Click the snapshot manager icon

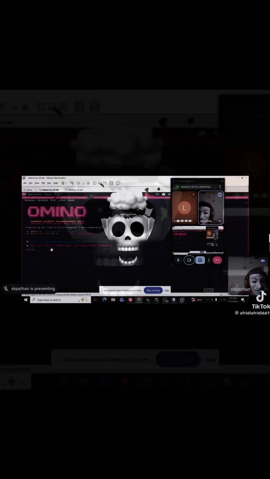88,183
